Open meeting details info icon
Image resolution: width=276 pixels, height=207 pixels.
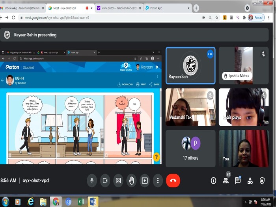(213, 181)
